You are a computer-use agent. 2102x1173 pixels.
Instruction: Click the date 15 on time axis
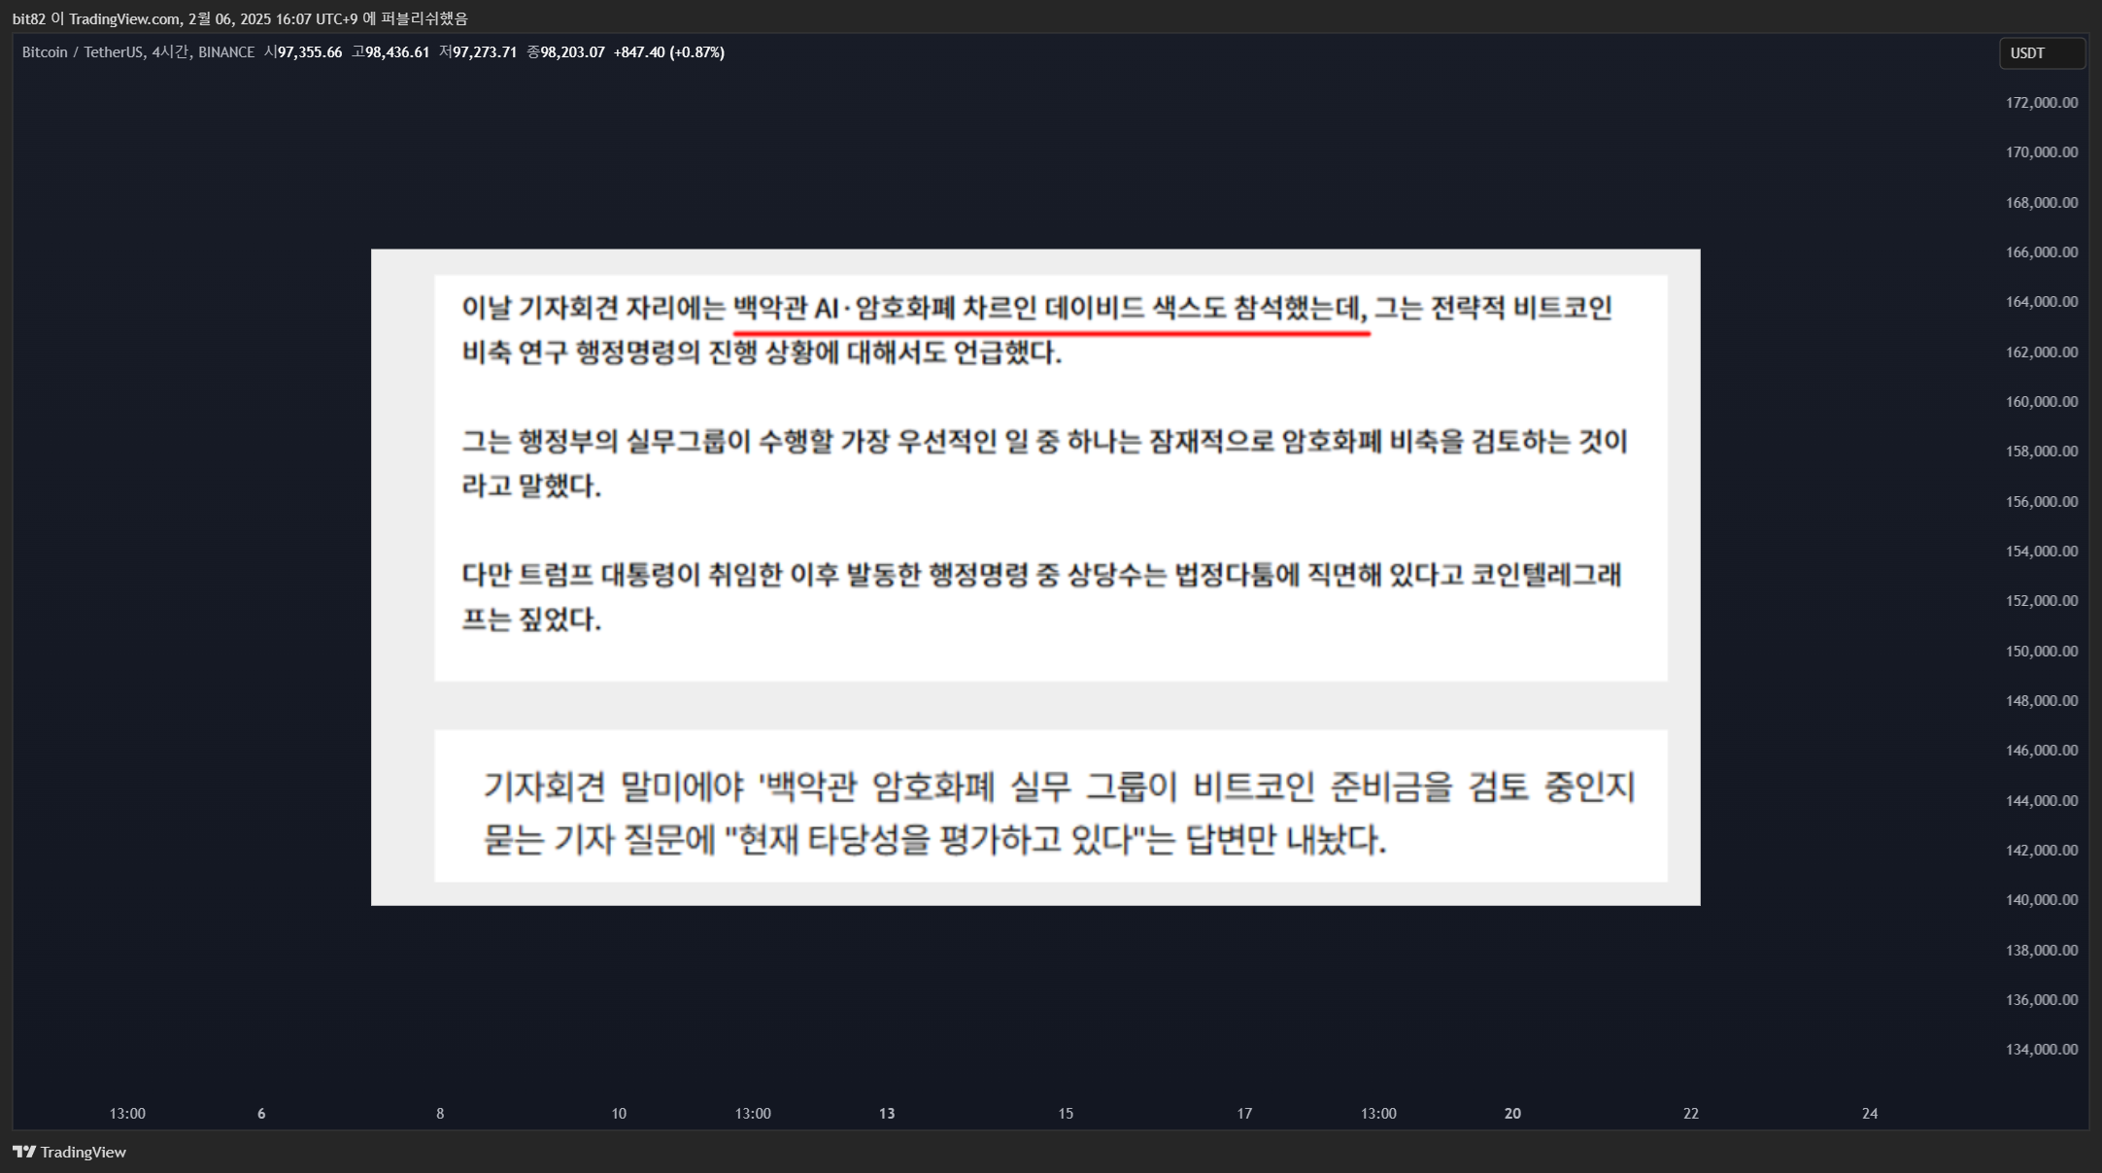pos(1066,1114)
